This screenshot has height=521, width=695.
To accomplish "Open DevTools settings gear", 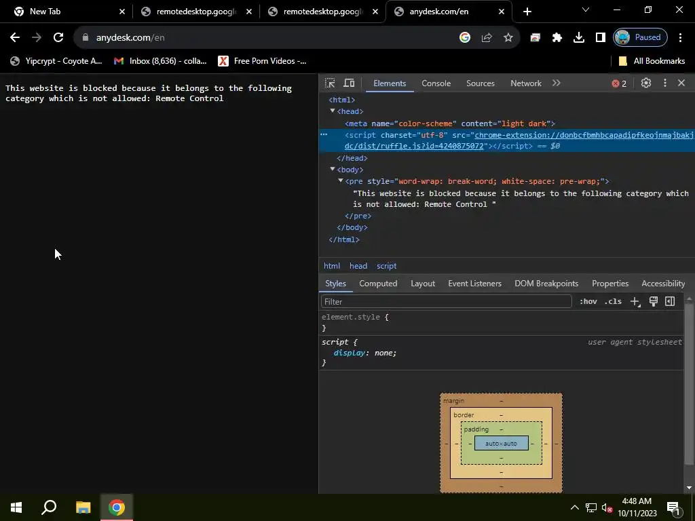I will coord(646,83).
